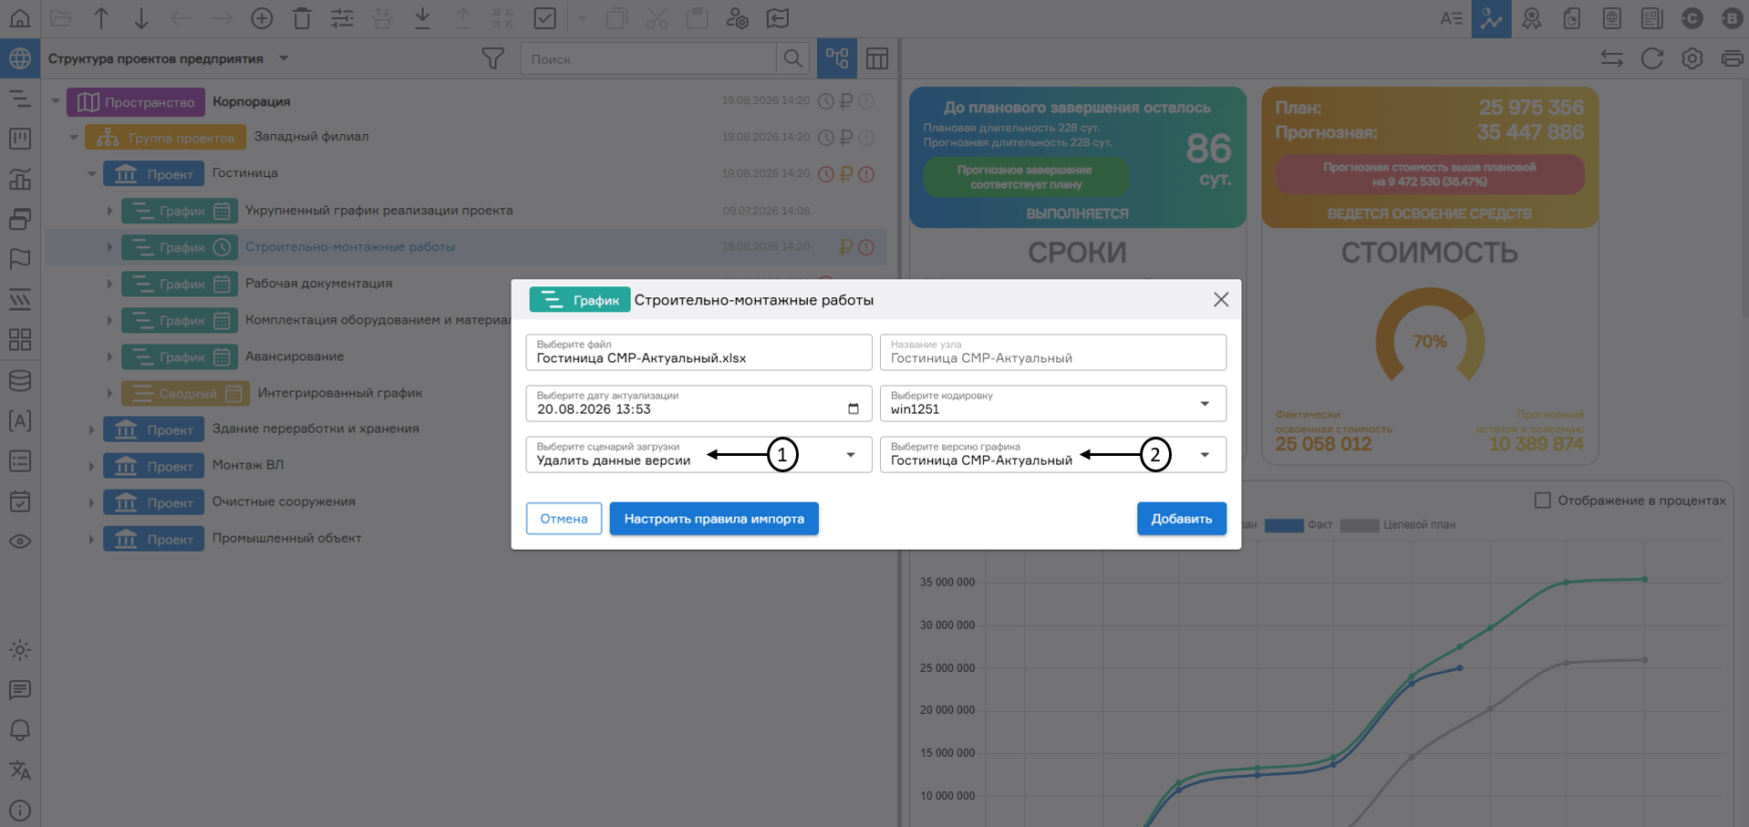Delete the selected node with the trash icon
The height and width of the screenshot is (827, 1749).
(302, 18)
